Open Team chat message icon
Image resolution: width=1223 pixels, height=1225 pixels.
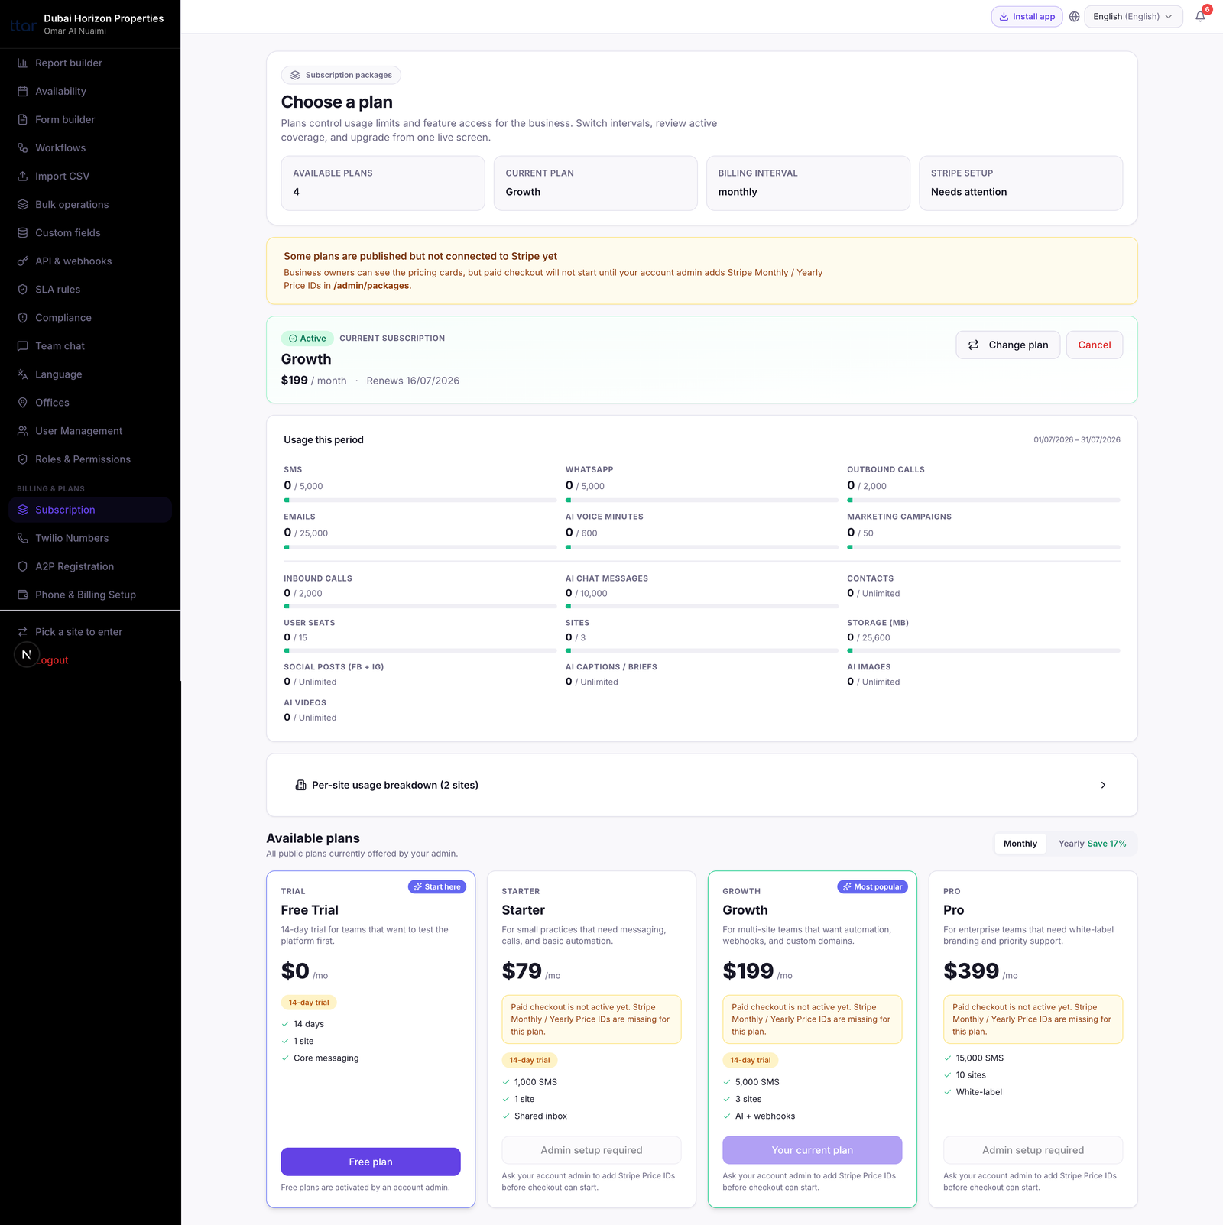[23, 346]
